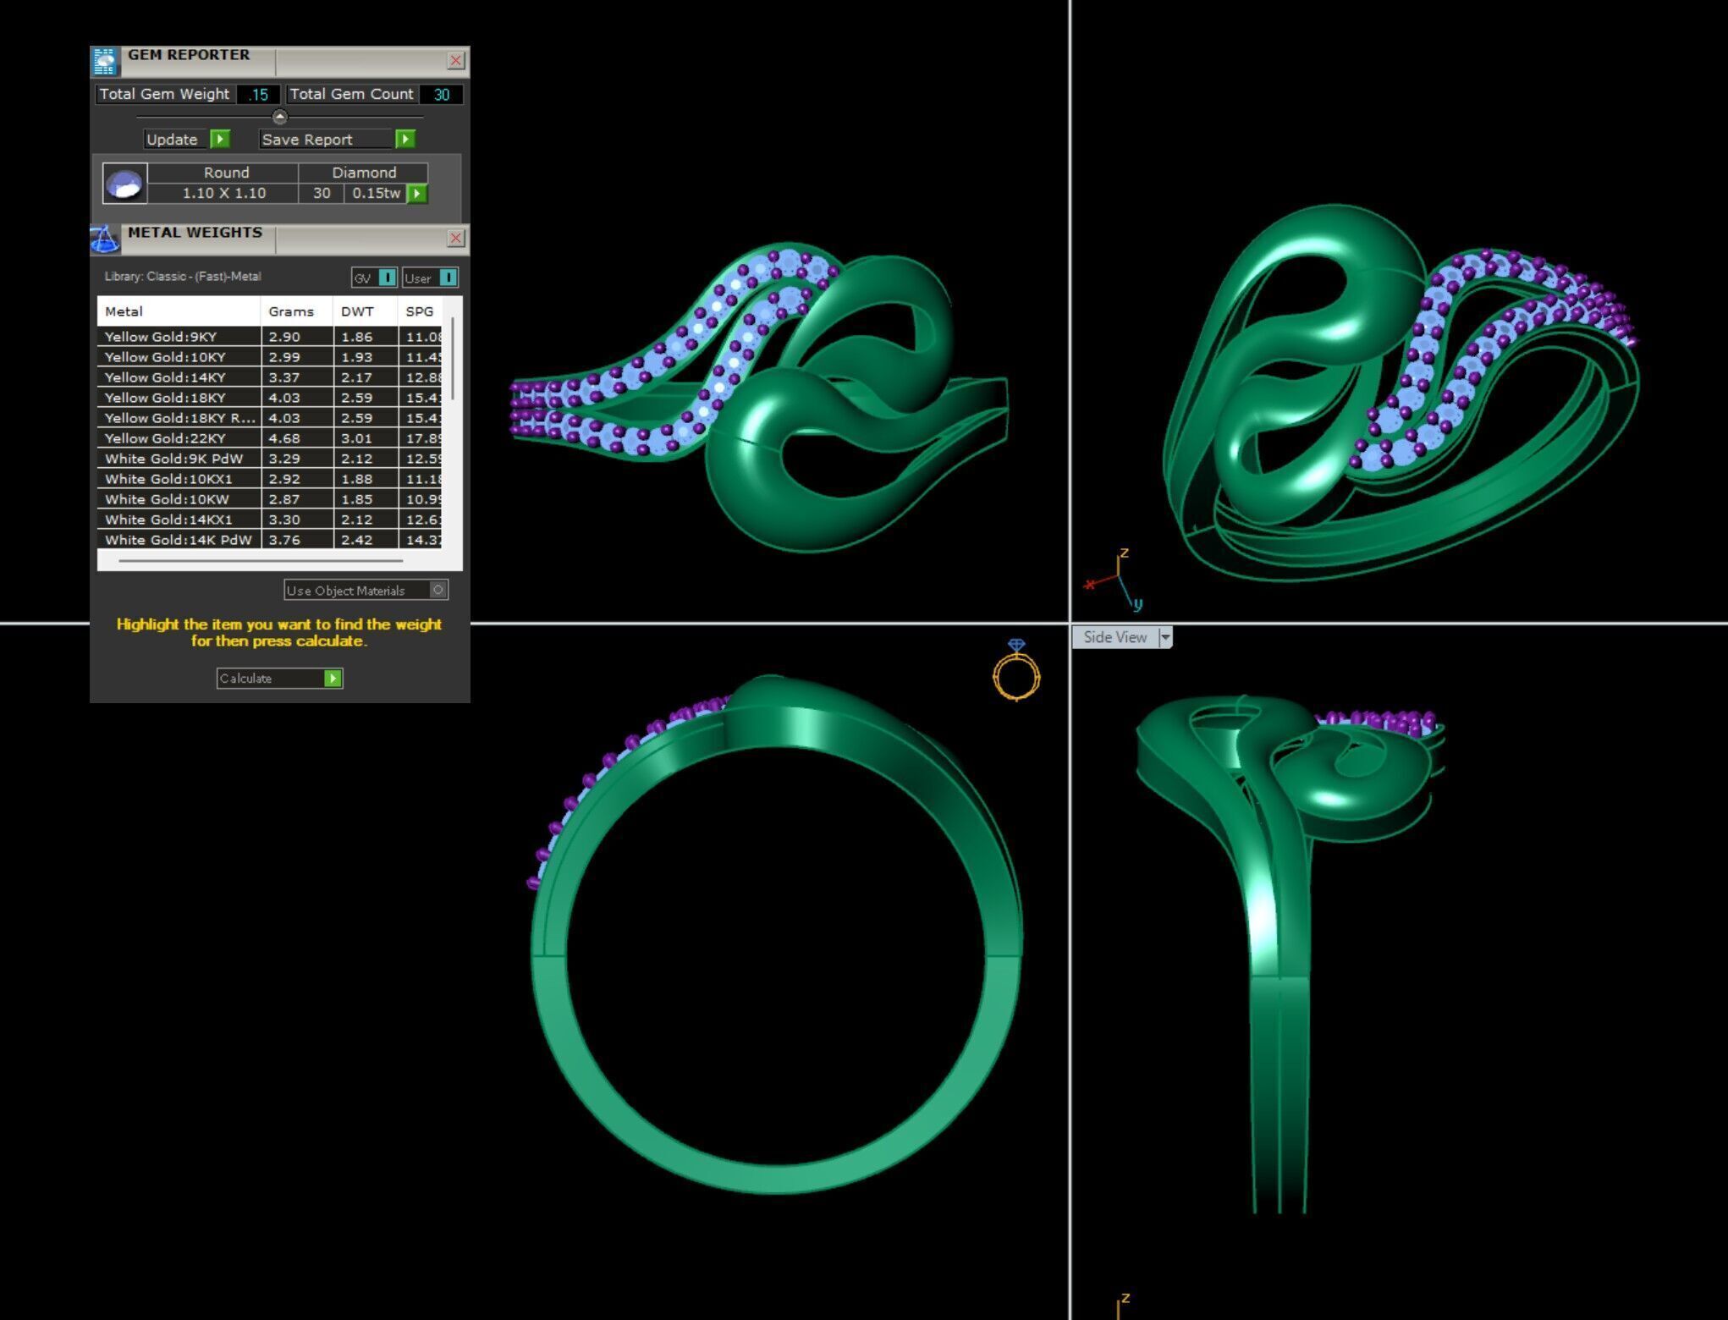Expand the Gem Reporter collapse arrow
The width and height of the screenshot is (1728, 1320).
coord(279,117)
